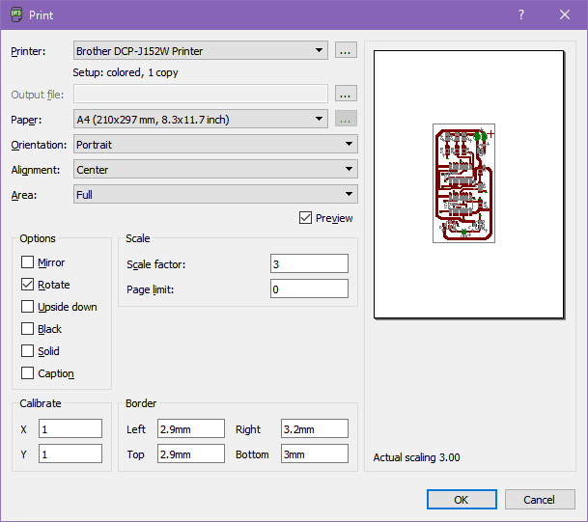Expand the Alignment dropdown
Screen dimensions: 588x522
click(215, 169)
